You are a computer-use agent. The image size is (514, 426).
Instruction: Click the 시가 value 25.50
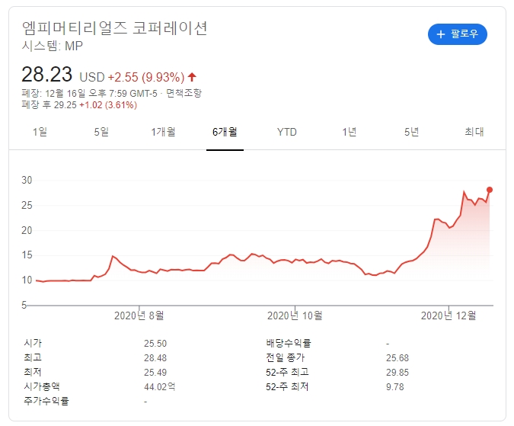coord(155,344)
